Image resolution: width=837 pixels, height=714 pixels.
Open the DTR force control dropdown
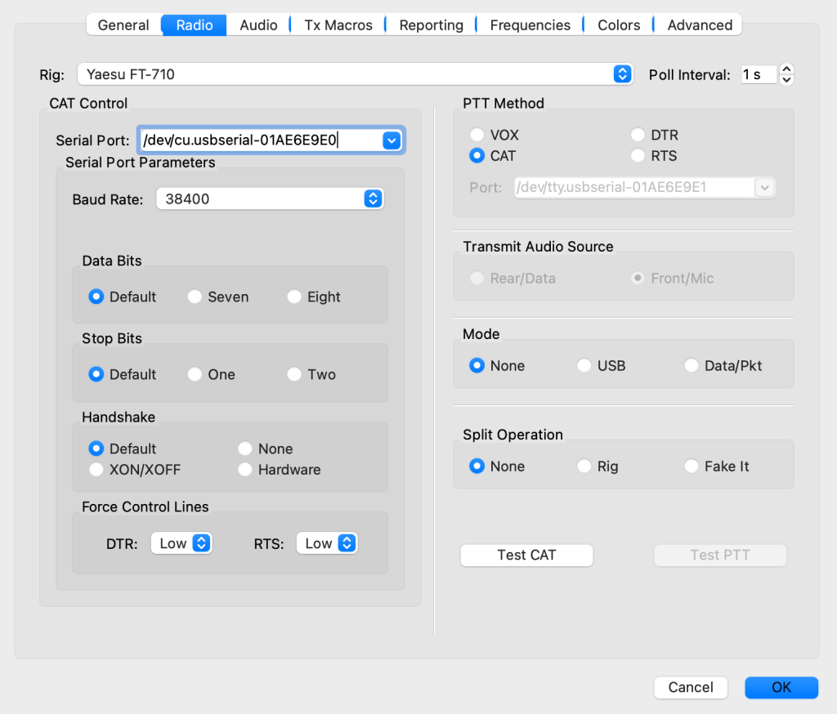coord(181,543)
